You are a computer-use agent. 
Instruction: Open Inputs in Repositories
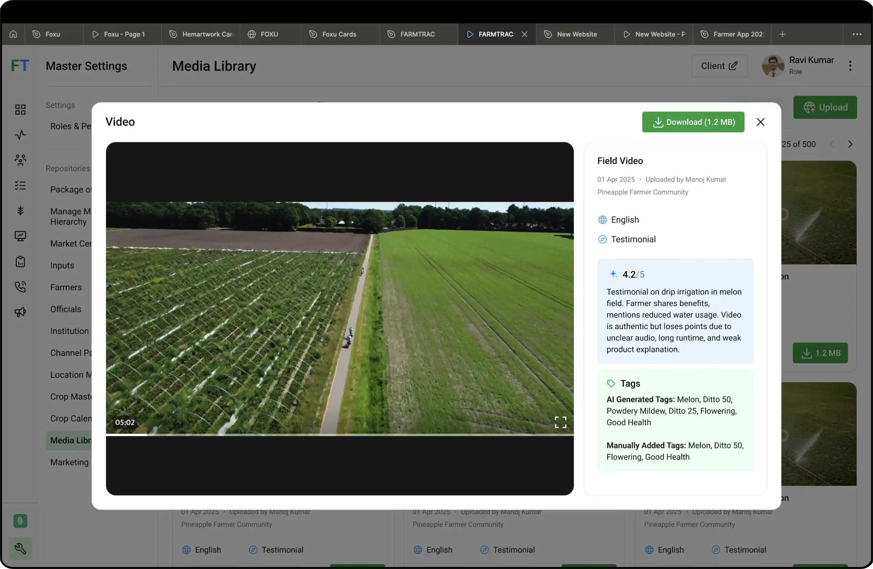coord(62,266)
